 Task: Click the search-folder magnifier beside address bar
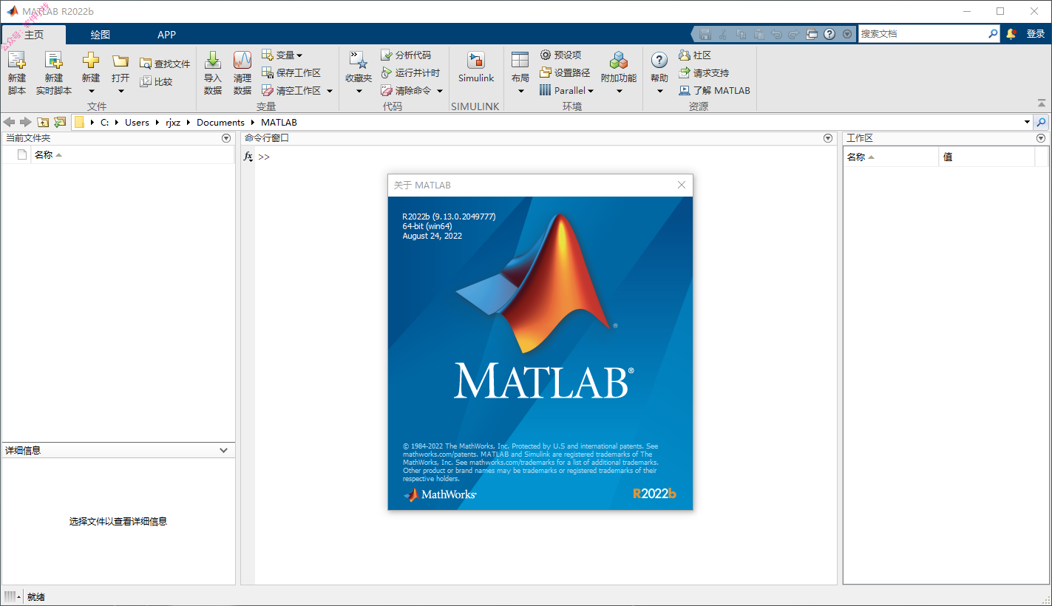pyautogui.click(x=1042, y=123)
